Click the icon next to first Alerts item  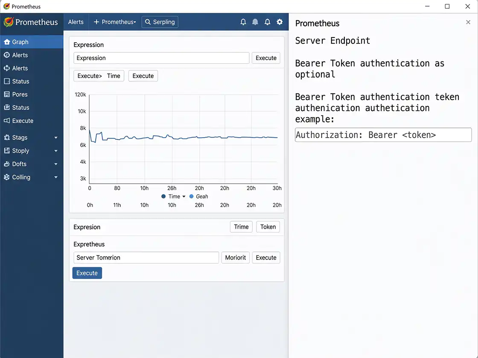coord(7,55)
